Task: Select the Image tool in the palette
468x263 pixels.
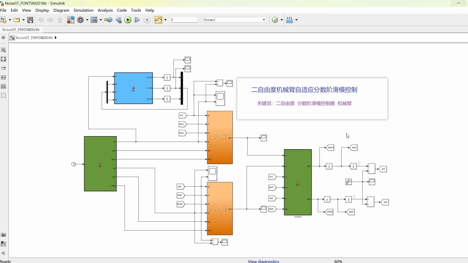Action: [x=3, y=86]
